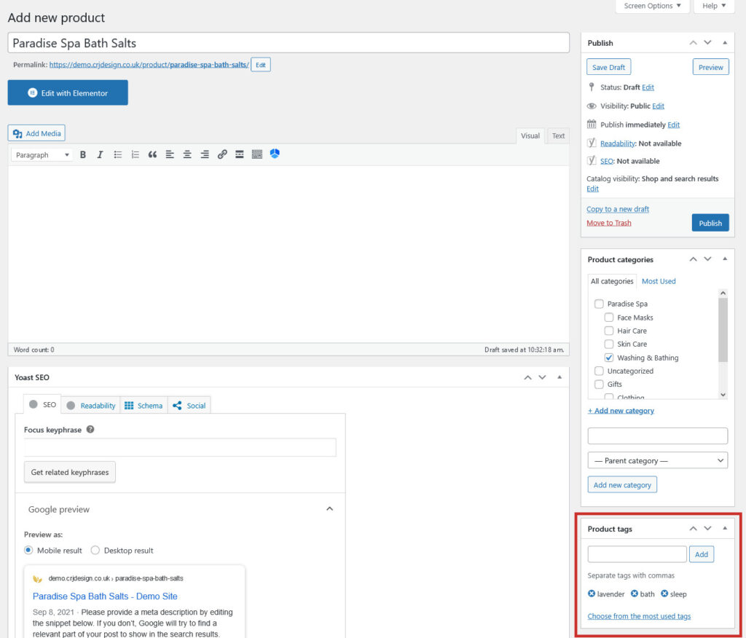Click the blue Publish button
This screenshot has width=746, height=638.
point(710,223)
